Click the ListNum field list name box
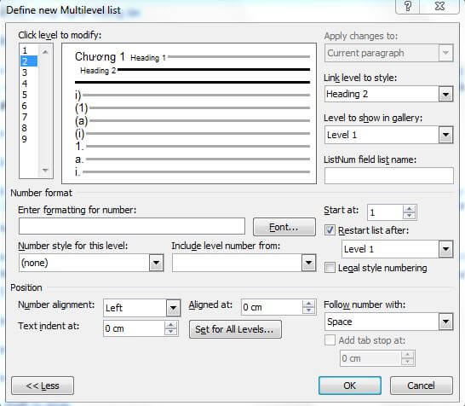The height and width of the screenshot is (406, 465). click(x=389, y=176)
